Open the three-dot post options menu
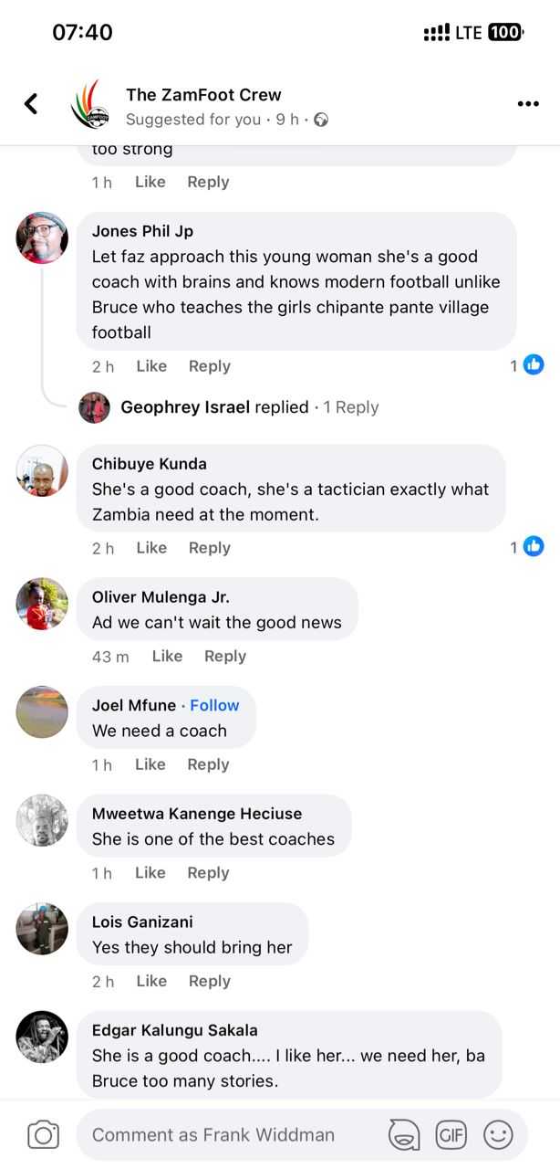 528,104
